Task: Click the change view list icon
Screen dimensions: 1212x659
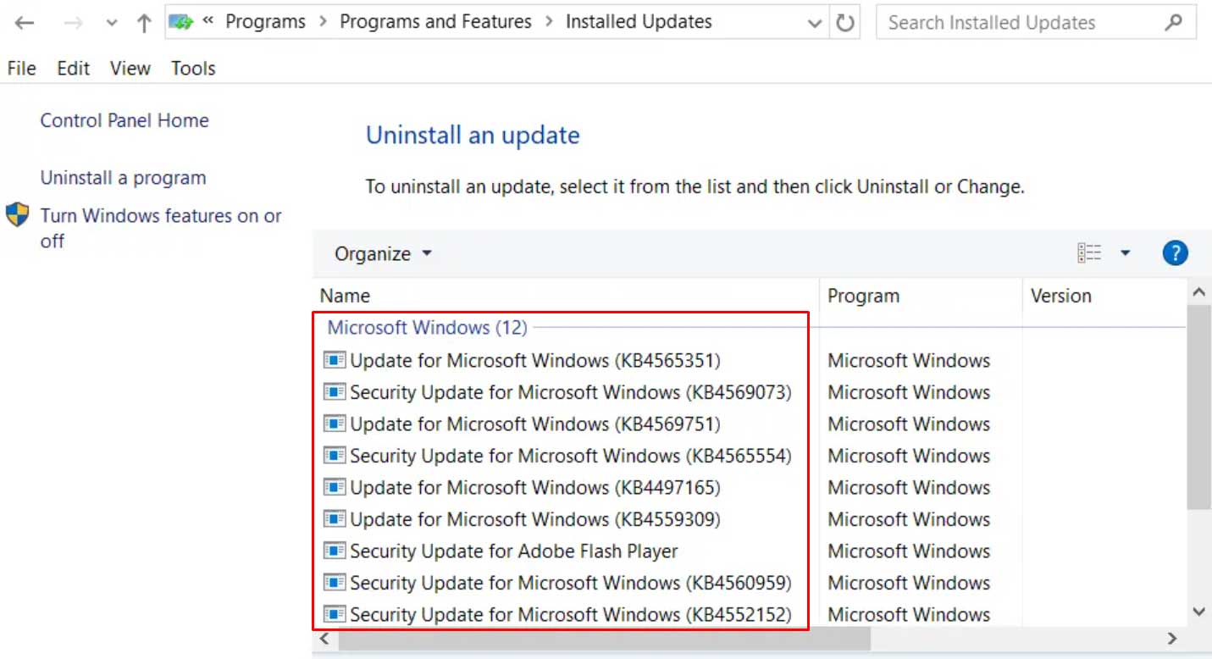Action: (1089, 252)
